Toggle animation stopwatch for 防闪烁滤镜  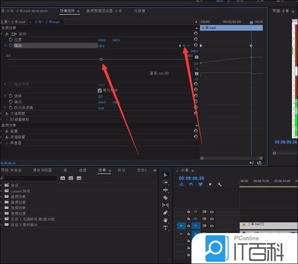[x=11, y=108]
